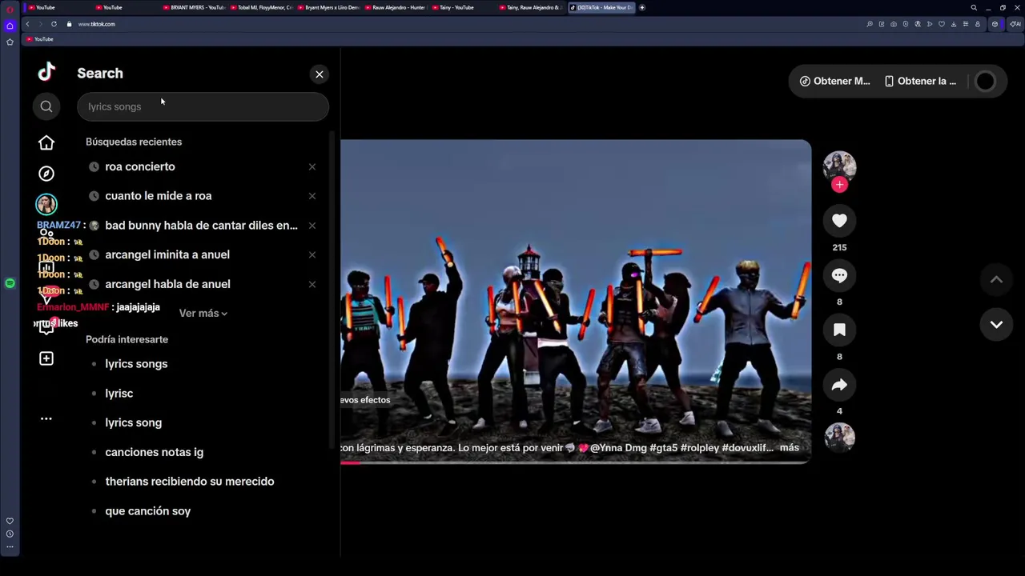The width and height of the screenshot is (1025, 576).
Task: Share the video with the arrow icon
Action: click(839, 385)
